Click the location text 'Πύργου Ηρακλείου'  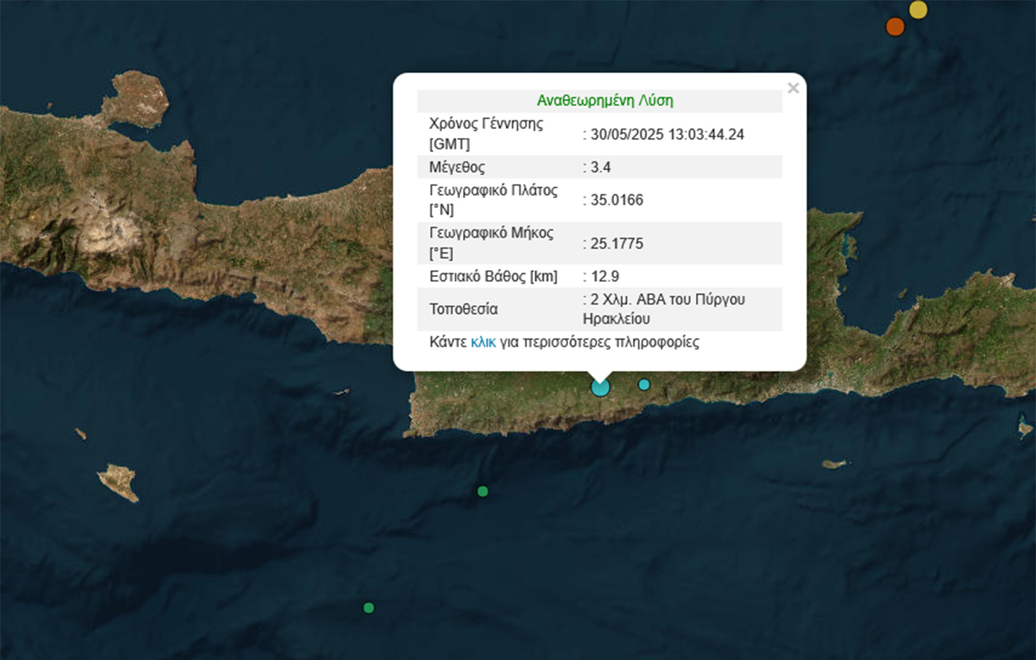coord(663,309)
